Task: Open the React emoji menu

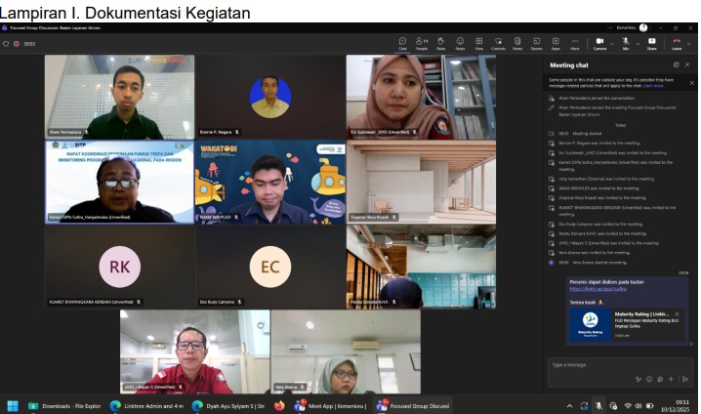Action: [460, 43]
